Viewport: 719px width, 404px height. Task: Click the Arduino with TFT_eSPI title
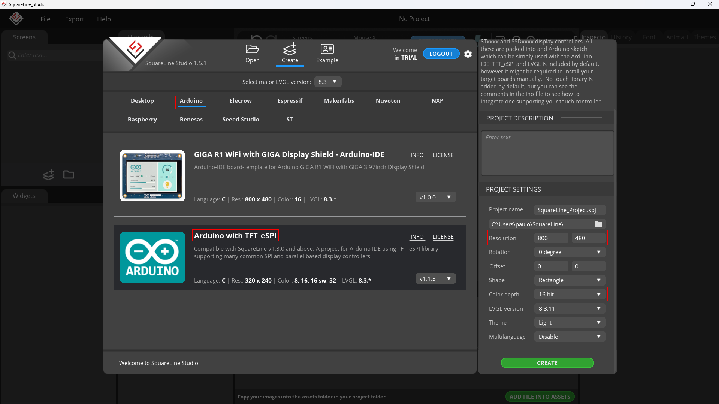coord(235,236)
